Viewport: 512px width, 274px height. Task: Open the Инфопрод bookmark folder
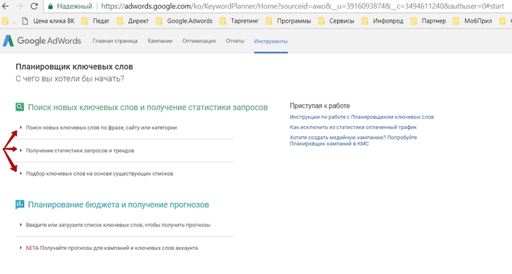pyautogui.click(x=382, y=21)
